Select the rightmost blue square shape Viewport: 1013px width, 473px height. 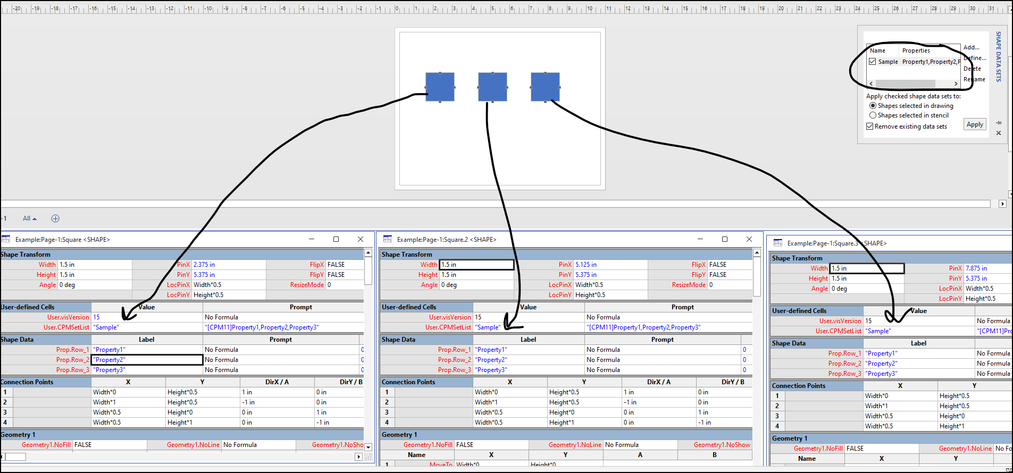545,87
